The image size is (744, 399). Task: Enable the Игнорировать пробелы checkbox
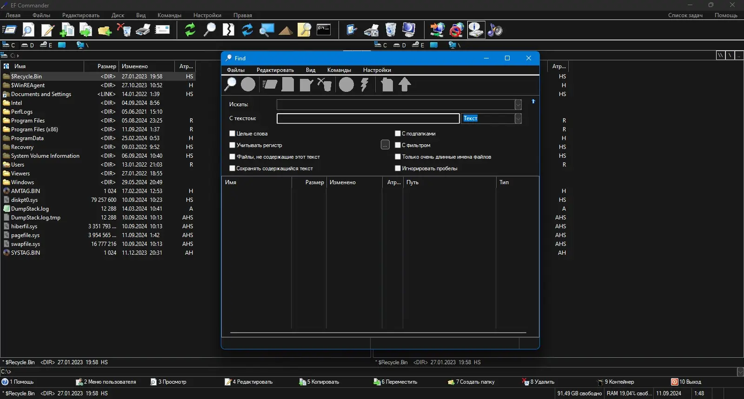tap(398, 168)
